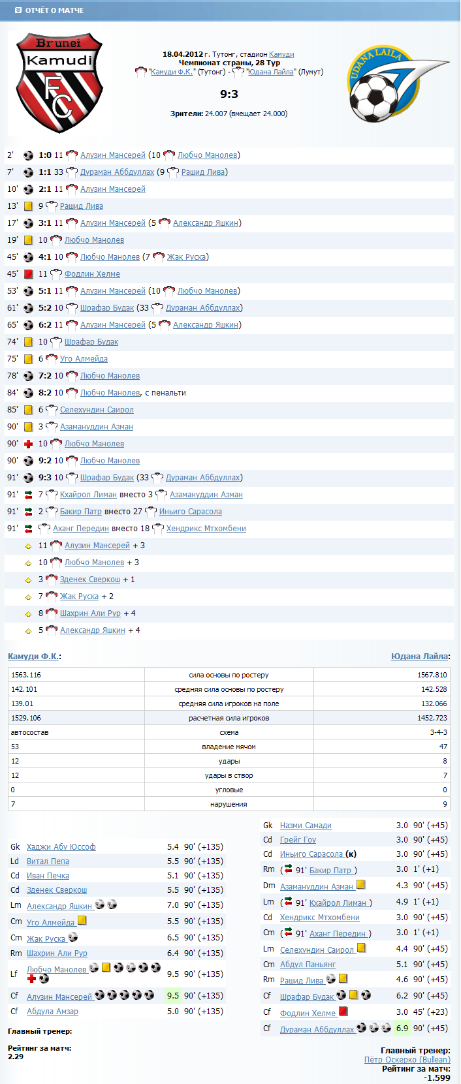Open goalkeeper Хаджи Абу Юссоф's profile

pos(61,847)
